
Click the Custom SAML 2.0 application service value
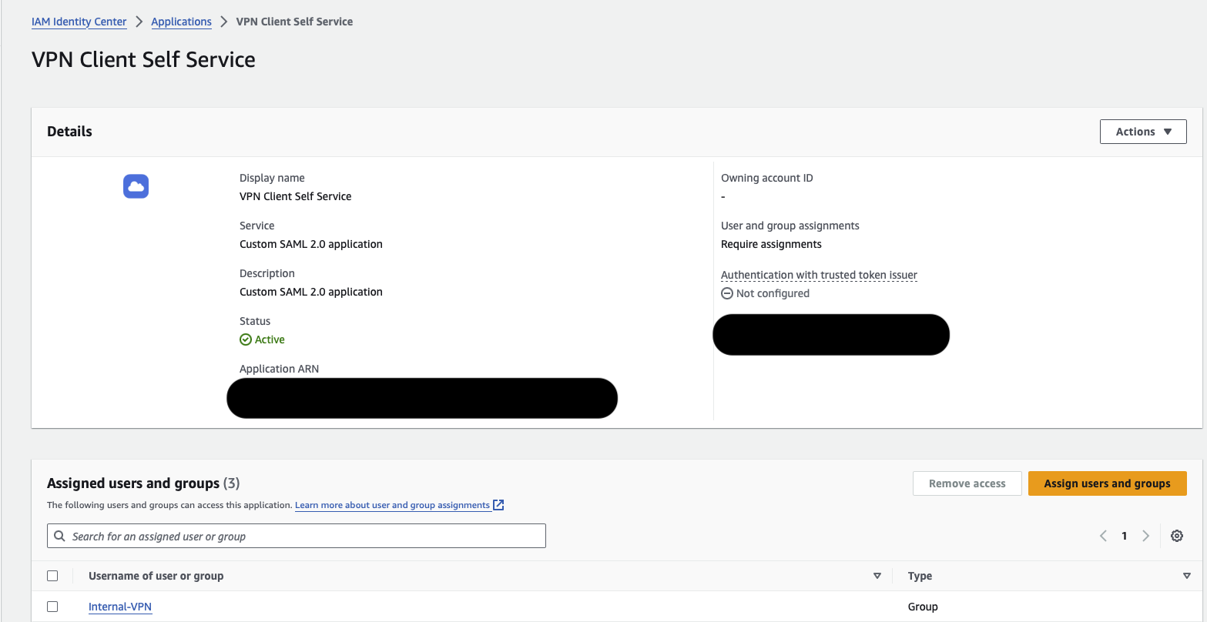point(311,244)
